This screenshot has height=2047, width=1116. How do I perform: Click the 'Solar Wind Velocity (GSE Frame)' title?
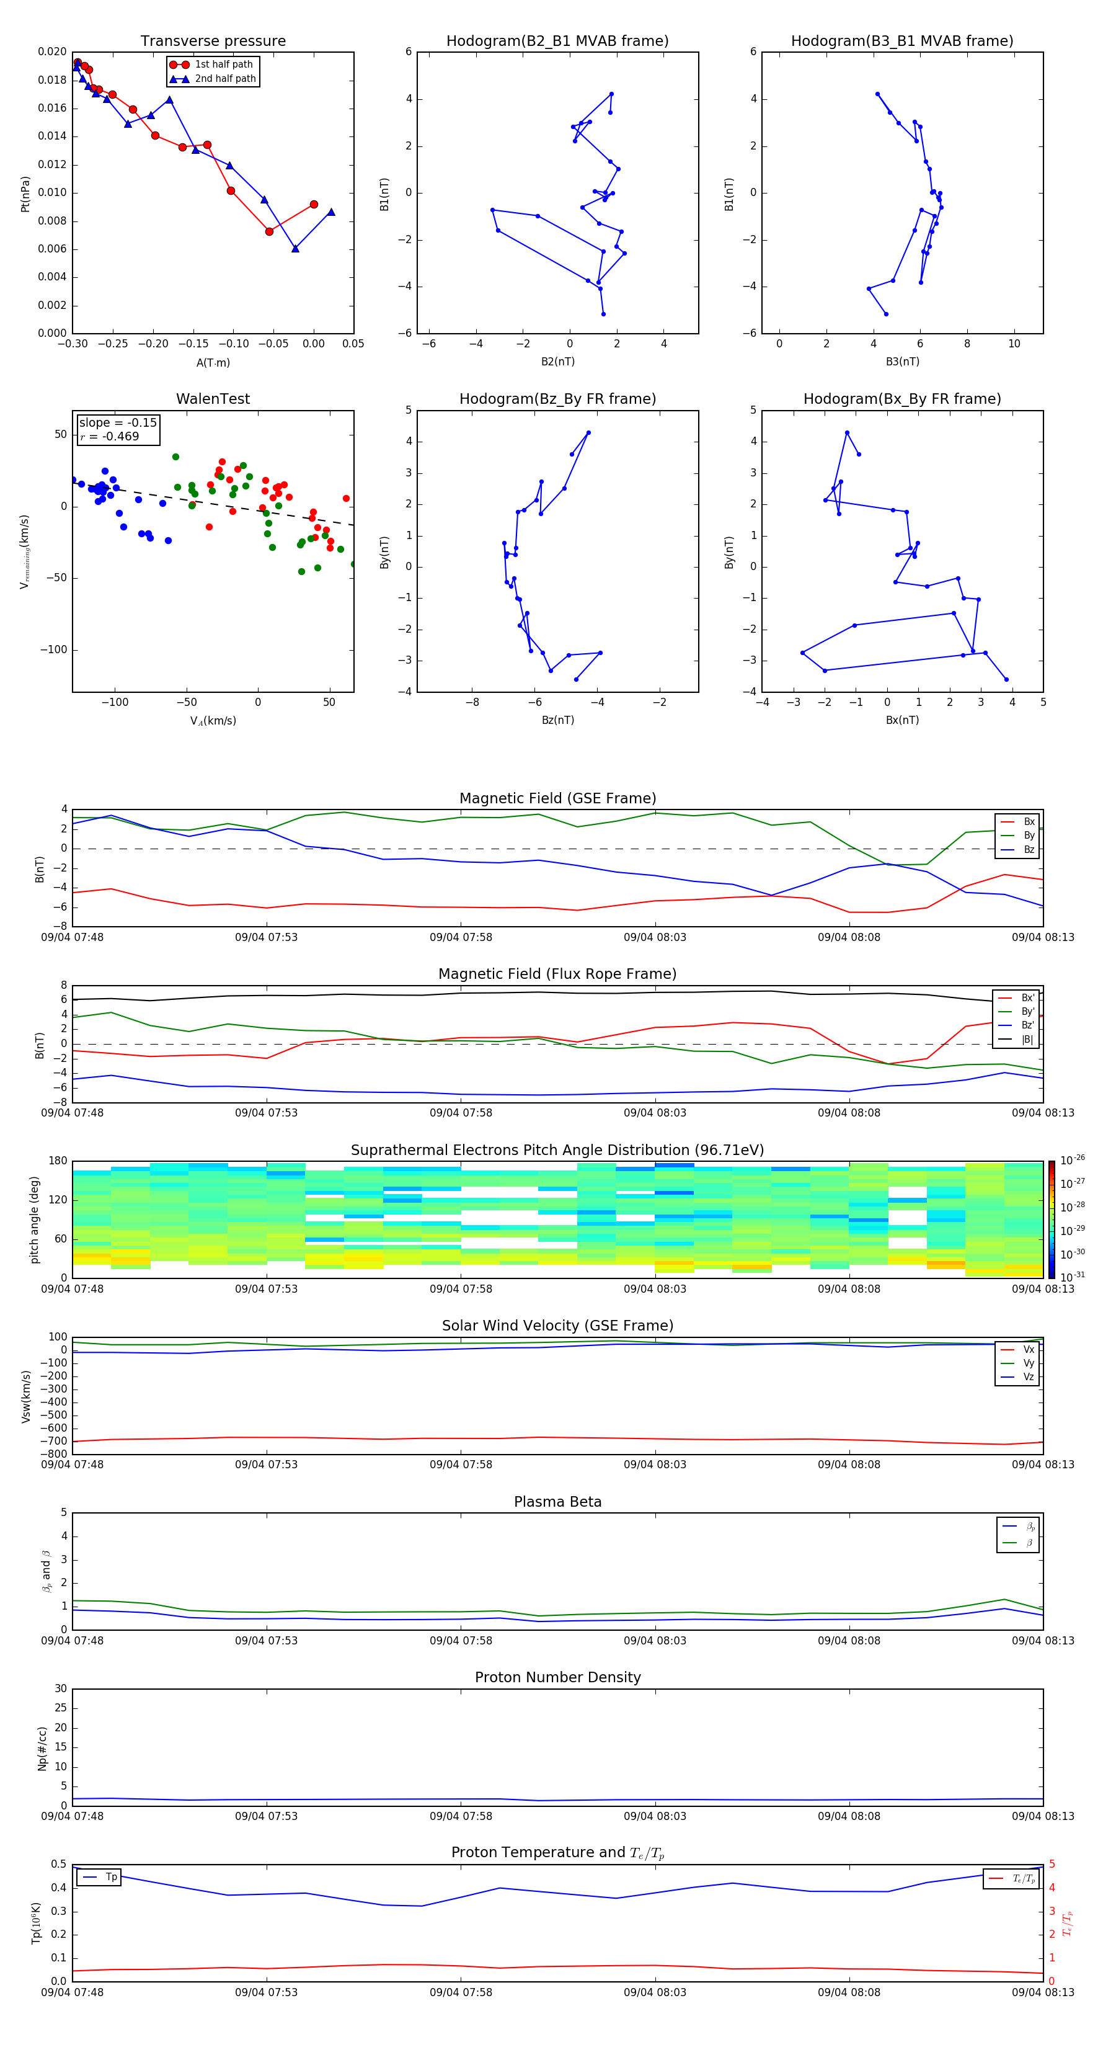click(x=557, y=1326)
